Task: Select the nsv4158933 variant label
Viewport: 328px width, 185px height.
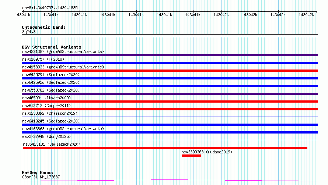Action: 63,67
